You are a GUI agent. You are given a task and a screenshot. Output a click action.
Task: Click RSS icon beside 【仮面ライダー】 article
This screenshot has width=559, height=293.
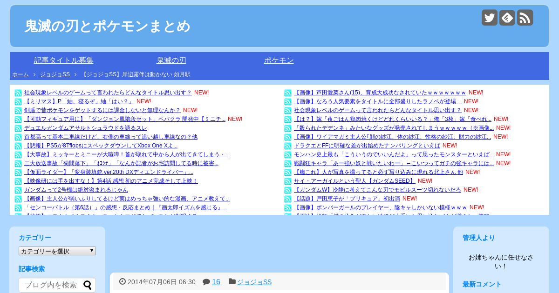18,173
